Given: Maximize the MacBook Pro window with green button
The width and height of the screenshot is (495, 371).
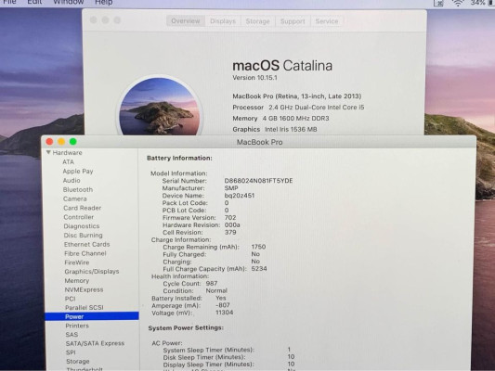Looking at the screenshot, I should tap(73, 142).
